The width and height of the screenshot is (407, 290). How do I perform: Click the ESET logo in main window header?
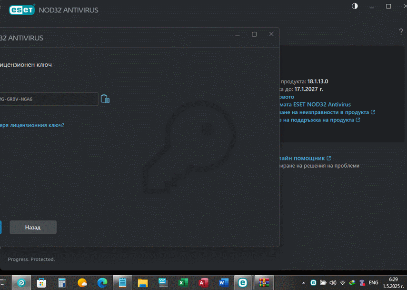pyautogui.click(x=22, y=10)
